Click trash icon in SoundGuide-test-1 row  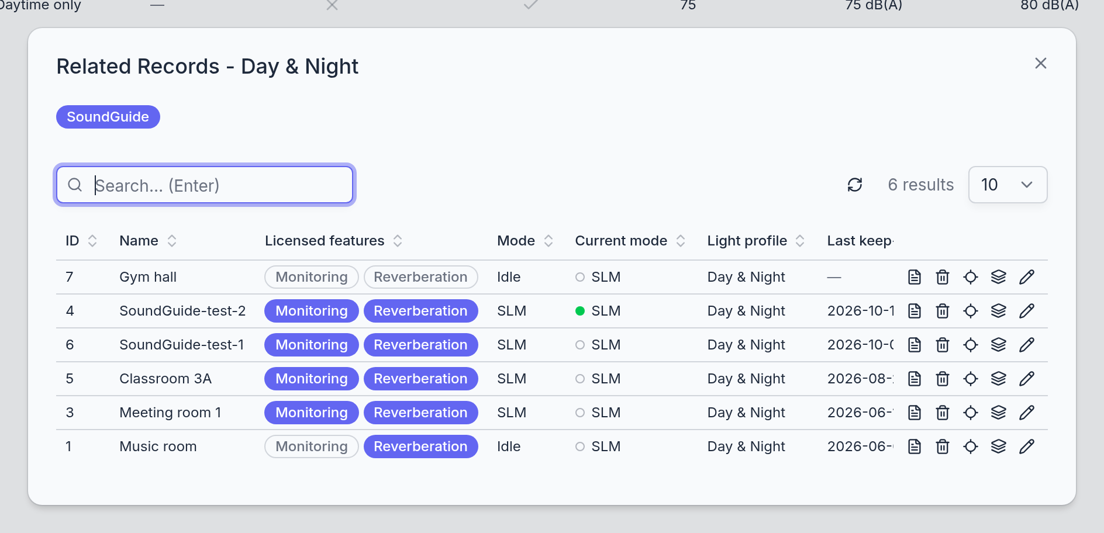click(x=943, y=345)
